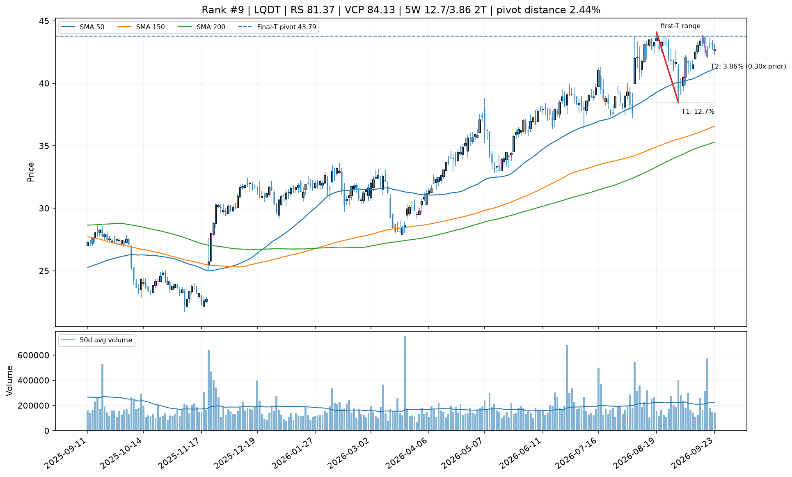Click the tallest volume bar in late March 2026

pyautogui.click(x=405, y=383)
